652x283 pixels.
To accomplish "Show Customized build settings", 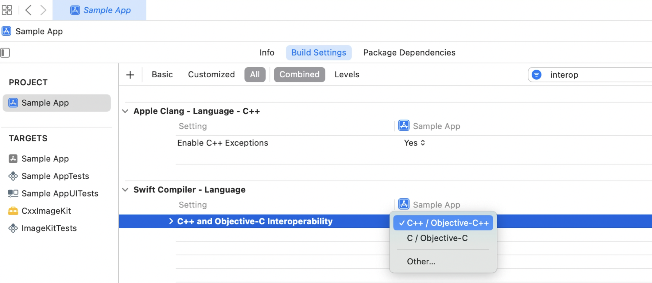I will pyautogui.click(x=211, y=75).
